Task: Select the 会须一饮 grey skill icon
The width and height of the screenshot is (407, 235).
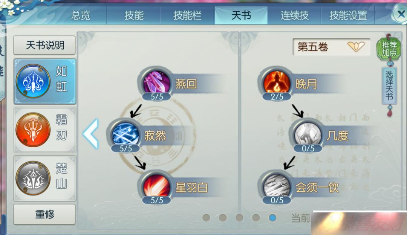Action: [277, 186]
